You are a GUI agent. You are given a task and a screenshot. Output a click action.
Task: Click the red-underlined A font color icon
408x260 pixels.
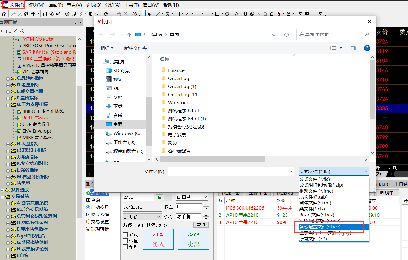[279, 14]
